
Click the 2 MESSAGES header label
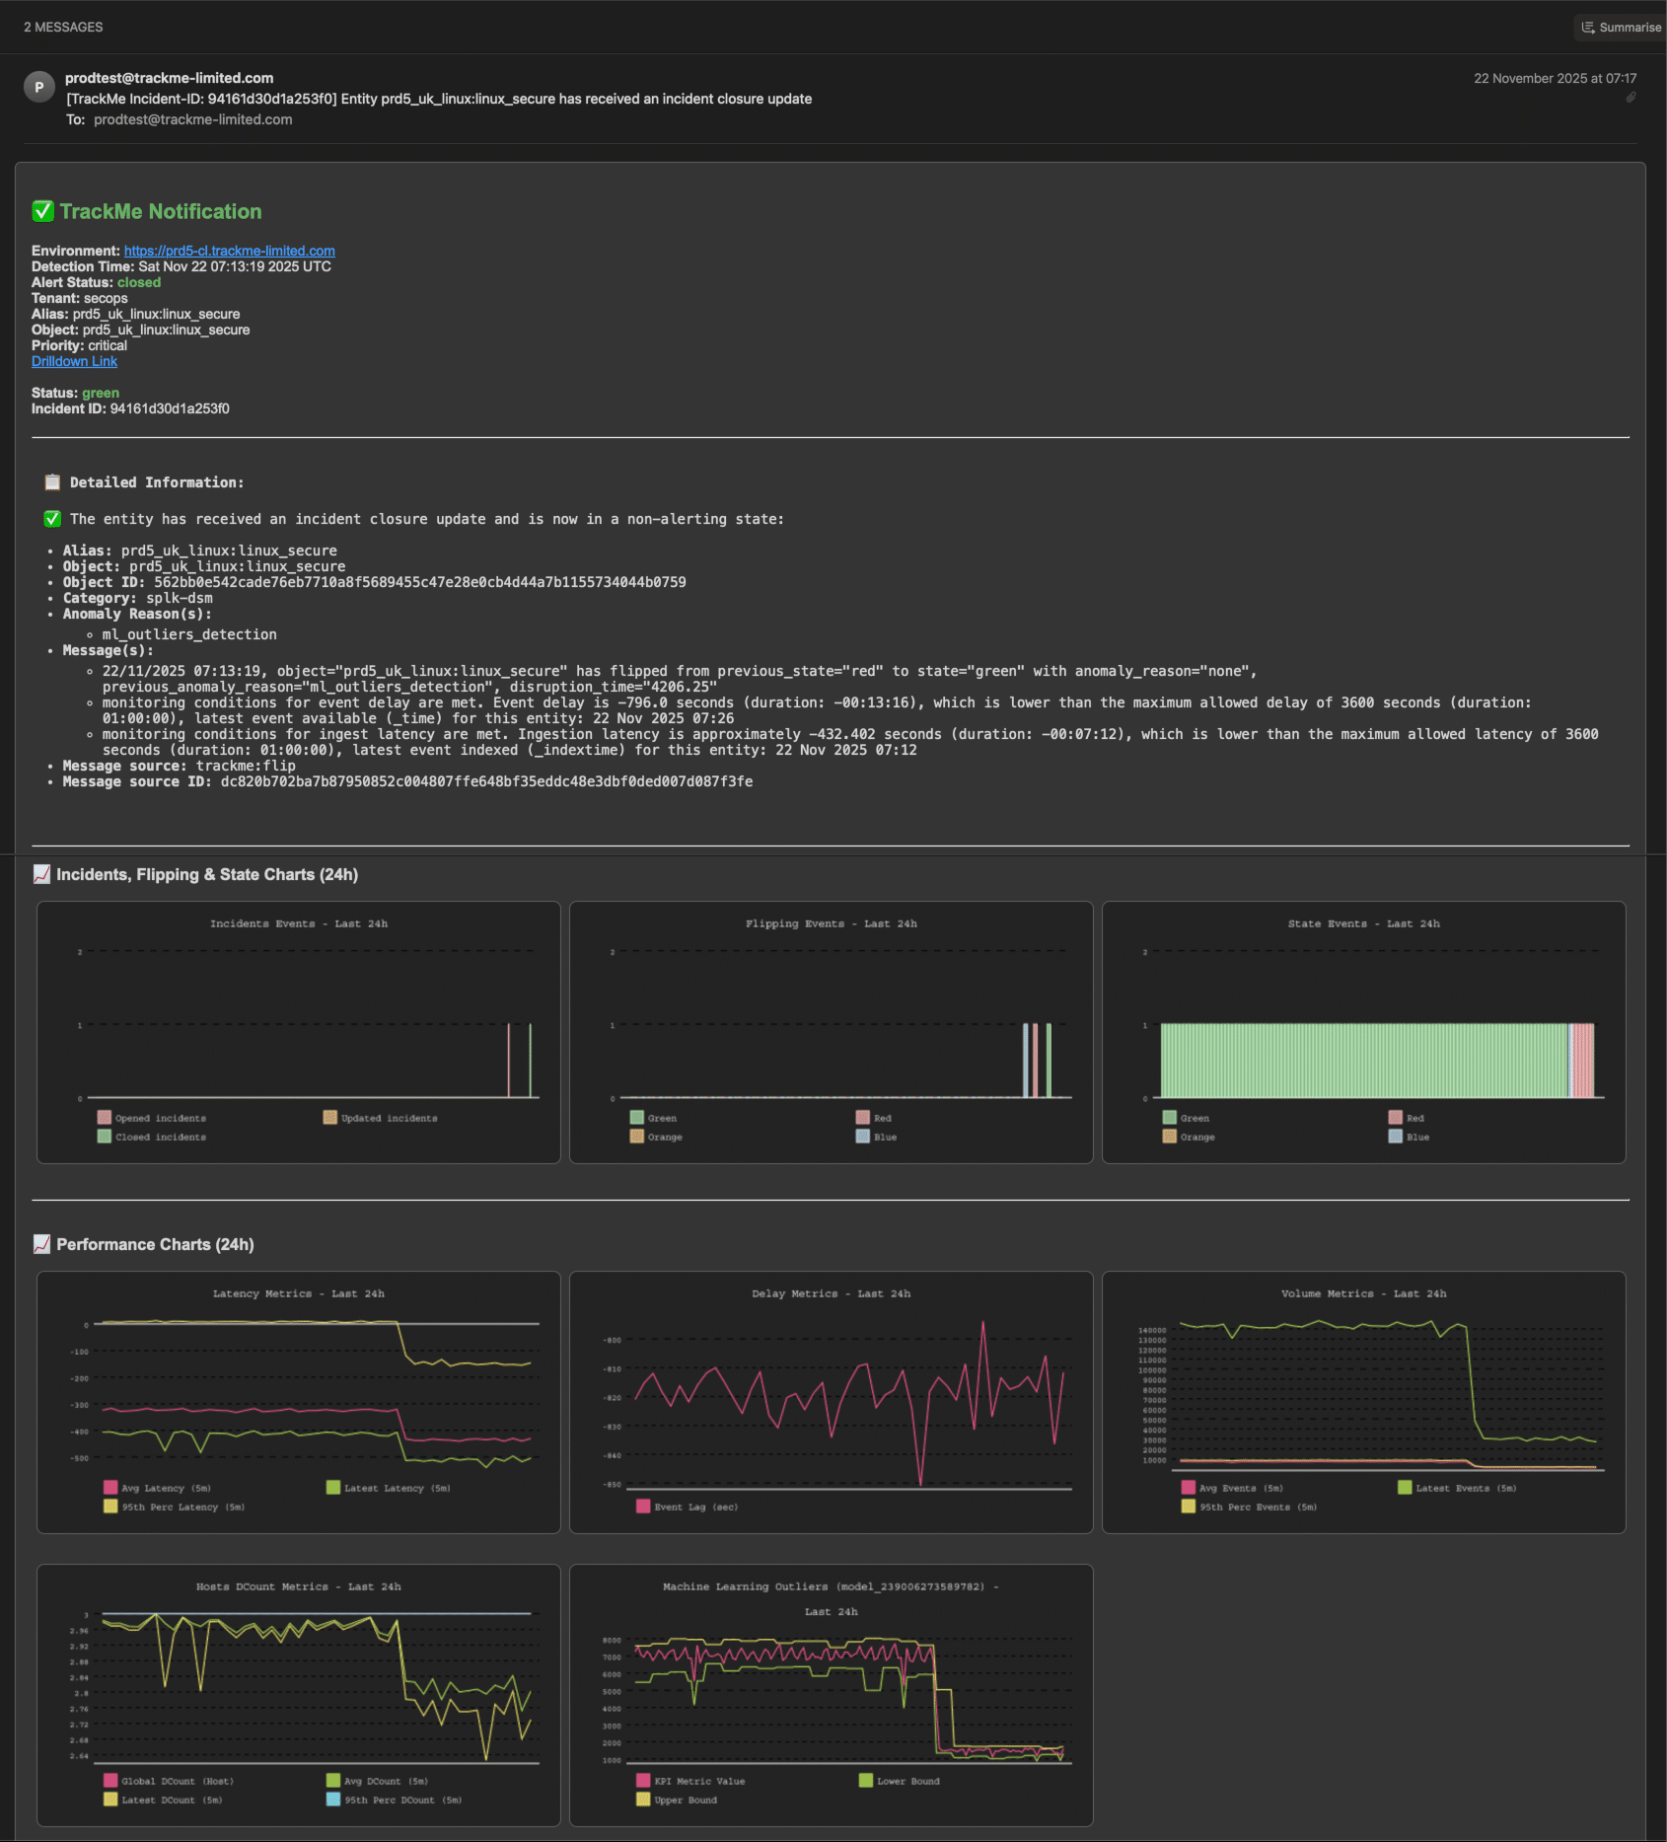[x=63, y=28]
